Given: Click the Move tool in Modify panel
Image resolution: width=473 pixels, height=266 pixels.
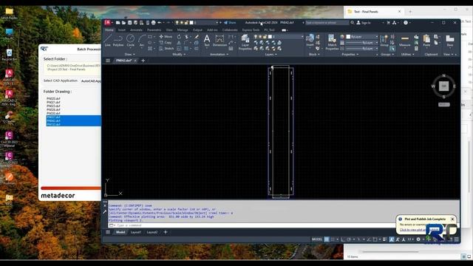Looking at the screenshot, I should coord(166,36).
